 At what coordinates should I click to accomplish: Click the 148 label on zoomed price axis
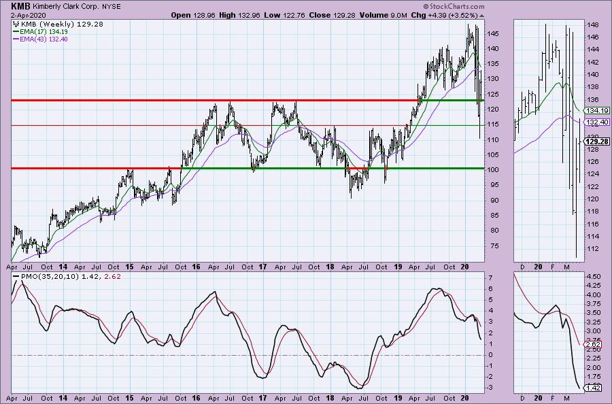tap(593, 24)
